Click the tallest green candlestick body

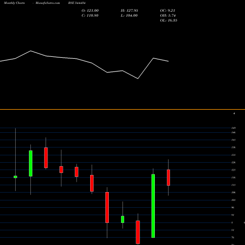[x=153, y=206]
